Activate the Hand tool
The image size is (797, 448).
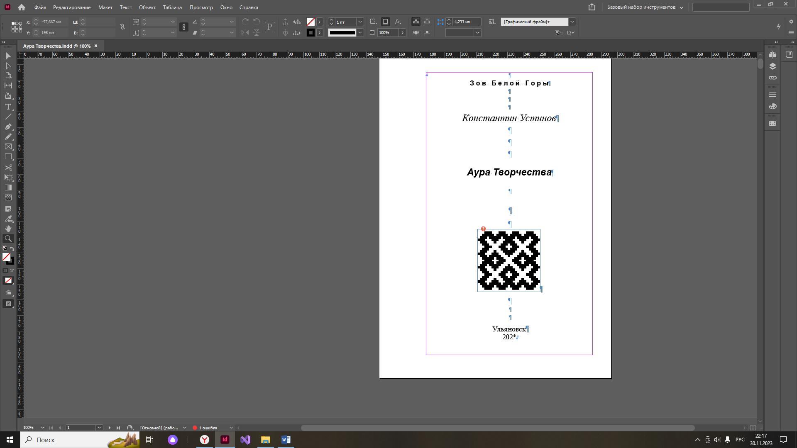(8, 229)
